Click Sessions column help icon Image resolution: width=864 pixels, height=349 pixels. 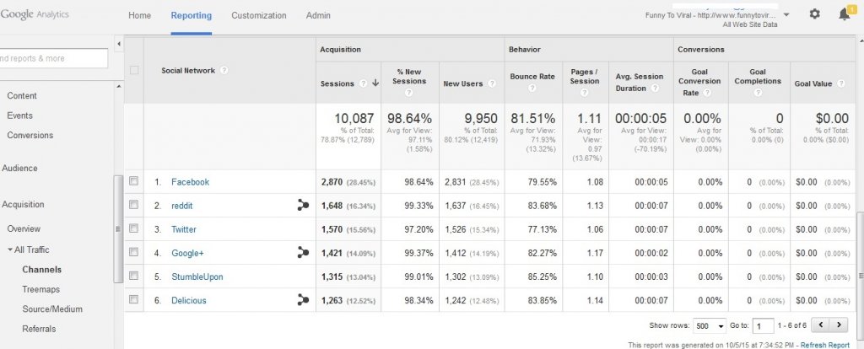coord(363,83)
